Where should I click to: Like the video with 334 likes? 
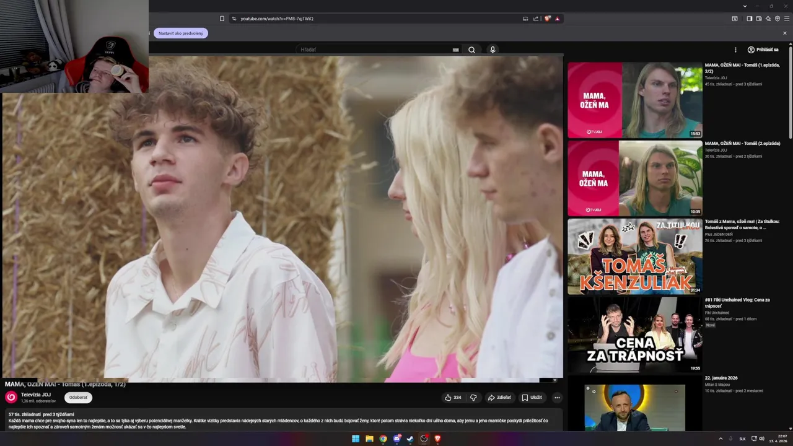pyautogui.click(x=453, y=398)
